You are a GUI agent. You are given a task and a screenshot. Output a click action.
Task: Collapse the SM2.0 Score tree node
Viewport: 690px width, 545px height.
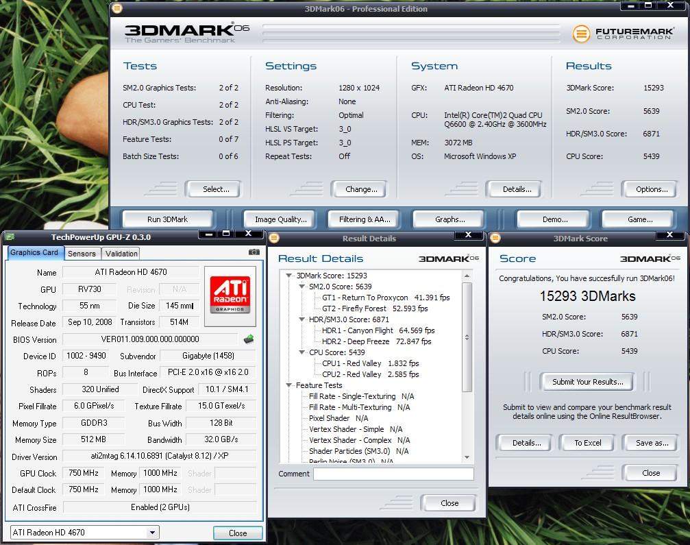[x=302, y=287]
